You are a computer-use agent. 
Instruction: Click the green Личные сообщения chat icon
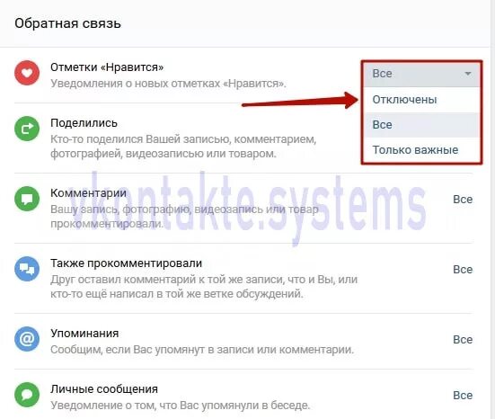[x=27, y=395]
